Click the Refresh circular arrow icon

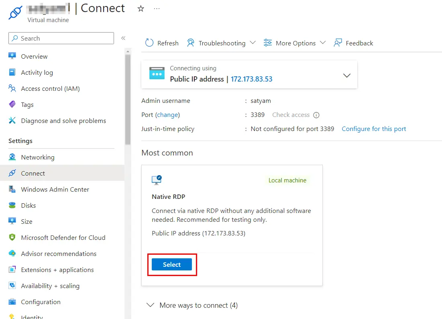(149, 43)
